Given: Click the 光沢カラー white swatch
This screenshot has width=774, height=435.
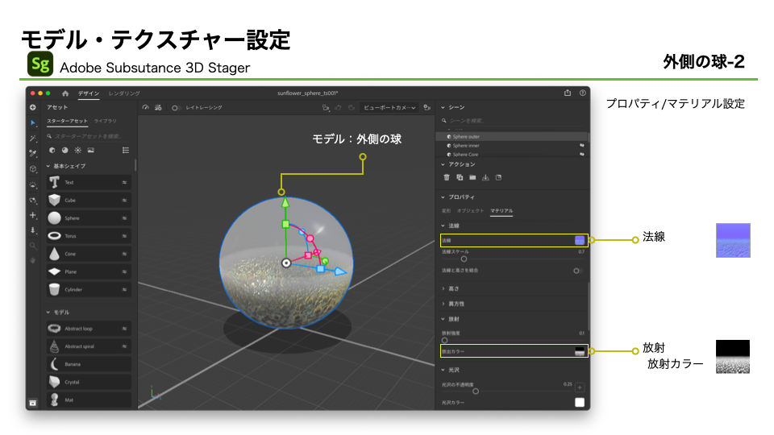Looking at the screenshot, I should click(580, 403).
